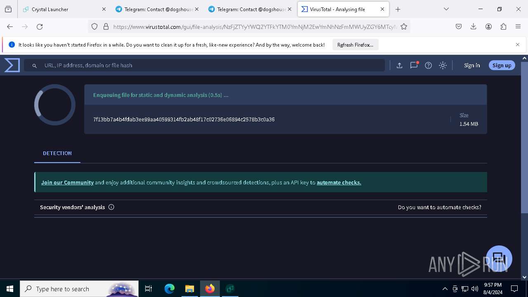Image resolution: width=528 pixels, height=297 pixels.
Task: Open Microsoft Edge from the taskbar
Action: (x=170, y=289)
